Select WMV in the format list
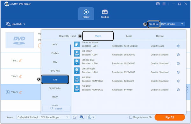 55,97
